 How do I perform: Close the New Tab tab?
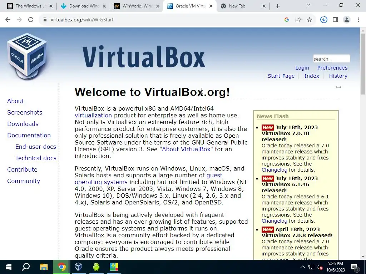[264, 6]
